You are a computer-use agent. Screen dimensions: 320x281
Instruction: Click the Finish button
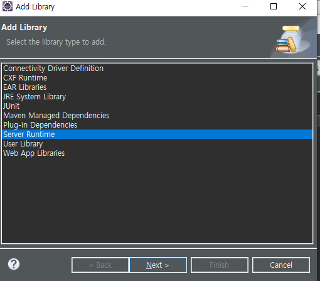(220, 265)
